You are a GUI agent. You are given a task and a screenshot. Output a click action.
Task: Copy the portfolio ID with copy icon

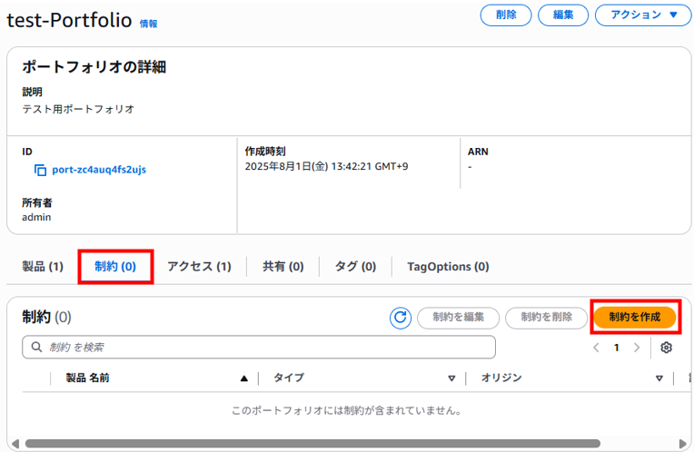[40, 170]
